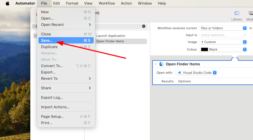Image resolution: width=253 pixels, height=140 pixels.
Task: Click the black colour swatch
Action: (204, 50)
